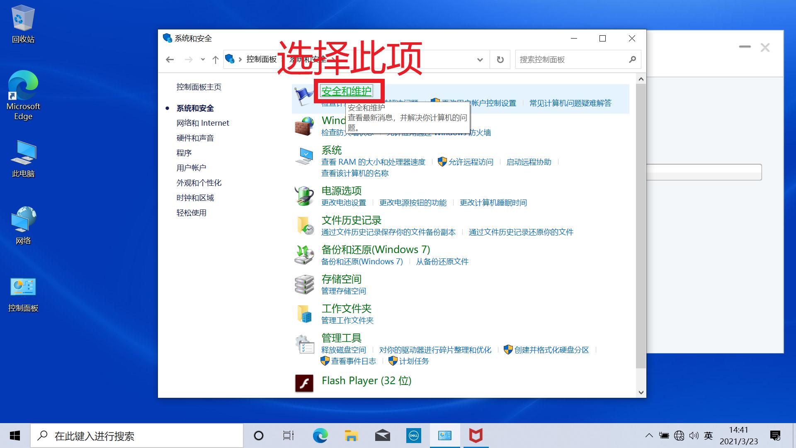Image resolution: width=796 pixels, height=448 pixels.
Task: Select 网络和 Internet in the sidebar
Action: point(203,123)
